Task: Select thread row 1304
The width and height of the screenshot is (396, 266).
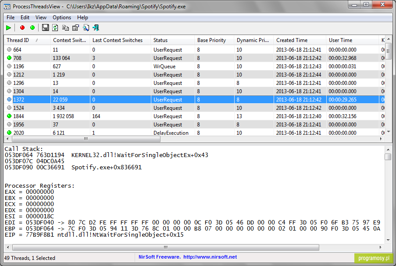Action: [x=194, y=91]
